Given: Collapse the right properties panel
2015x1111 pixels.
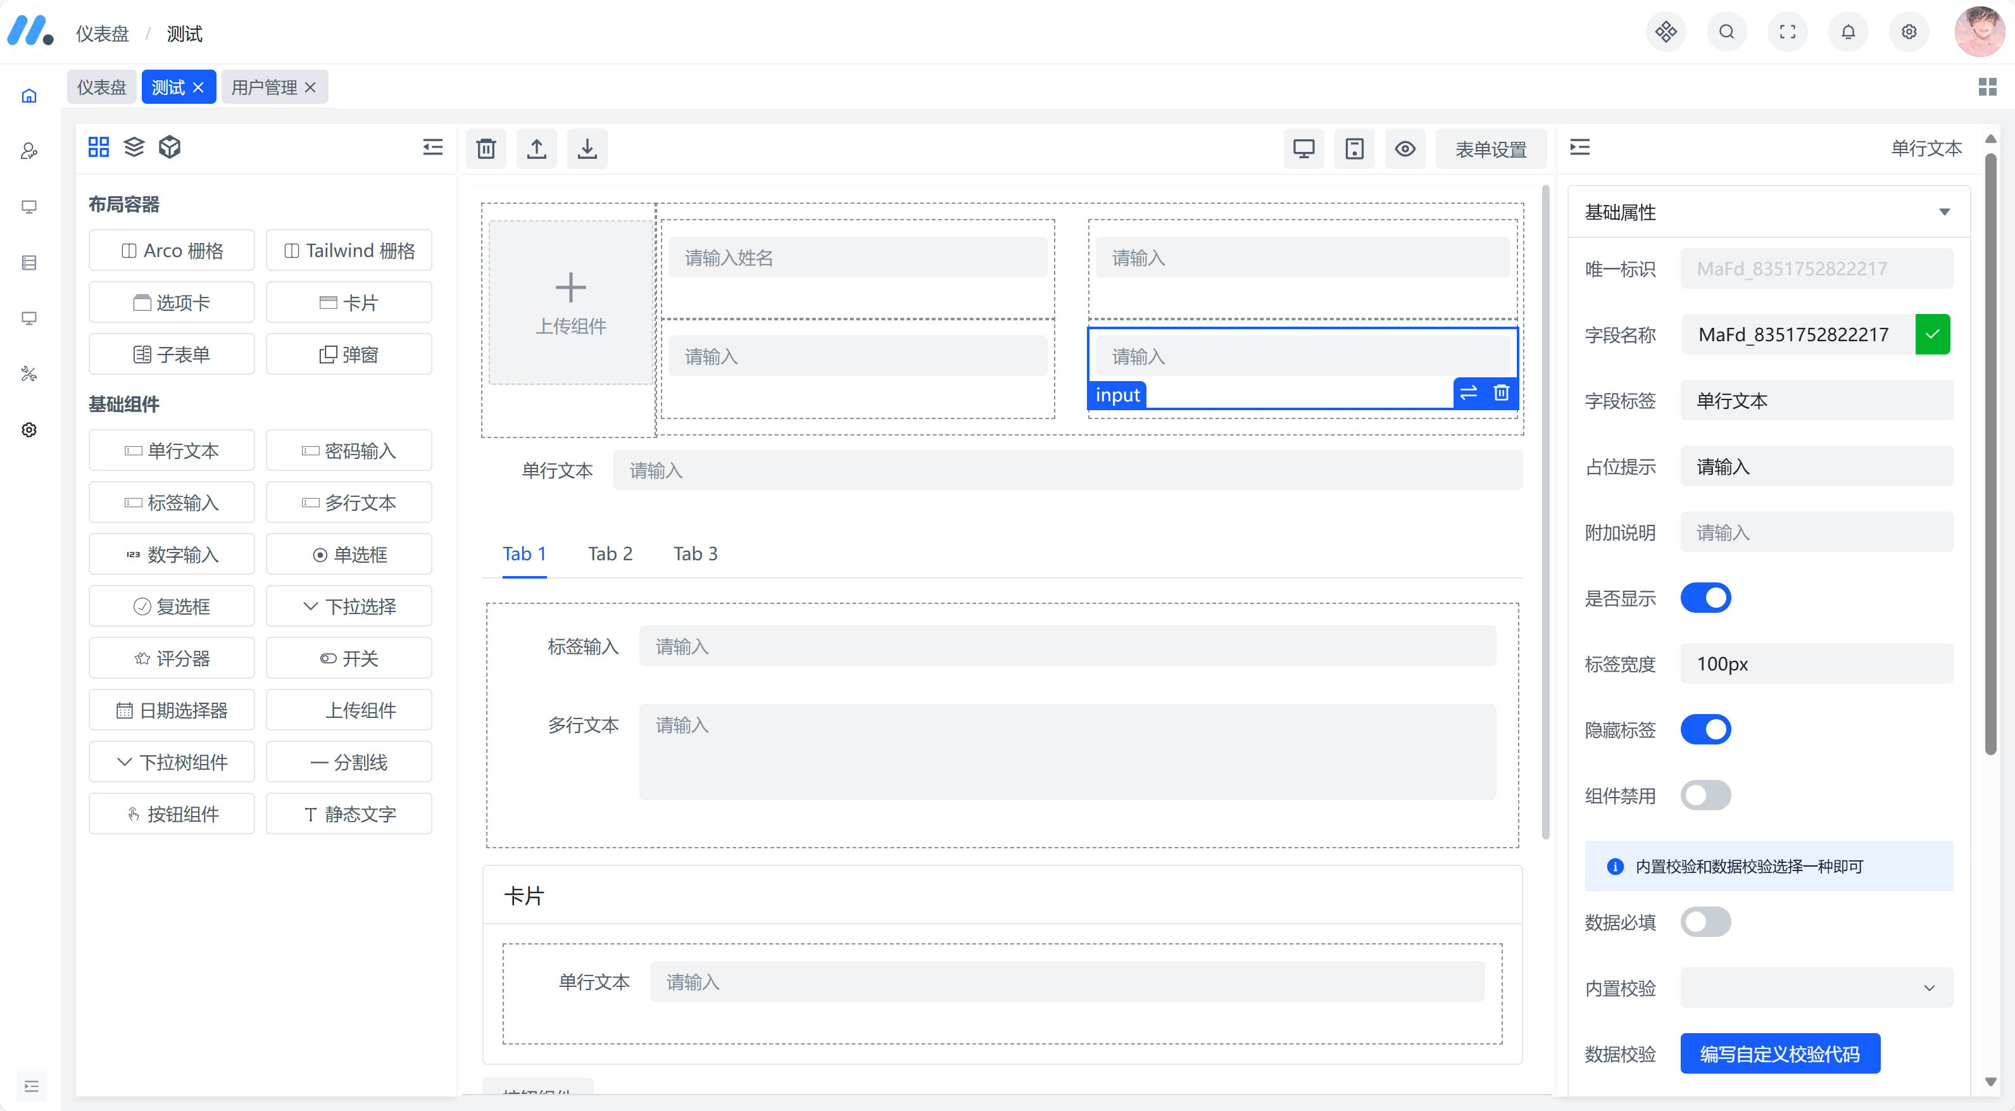Looking at the screenshot, I should 1579,147.
